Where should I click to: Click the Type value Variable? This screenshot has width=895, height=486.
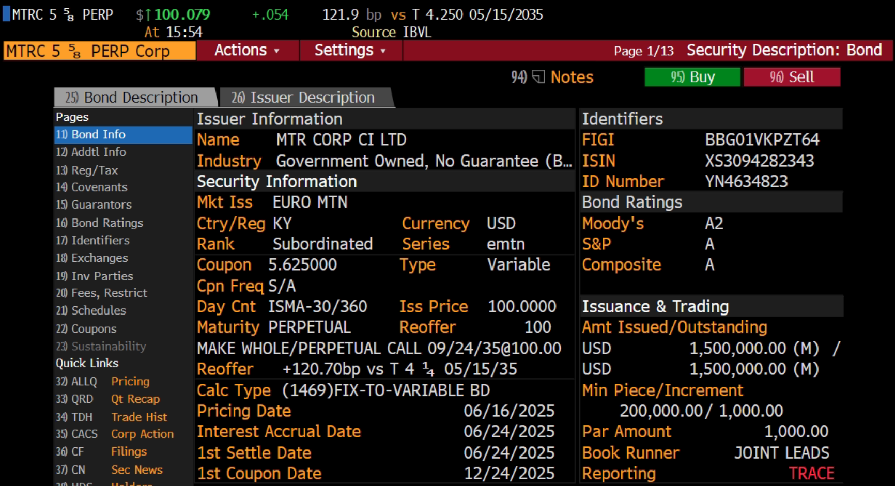(519, 265)
